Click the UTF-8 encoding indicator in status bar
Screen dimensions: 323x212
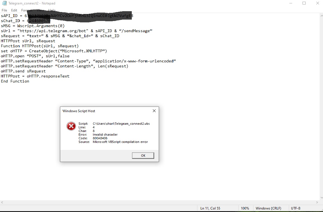296,208
